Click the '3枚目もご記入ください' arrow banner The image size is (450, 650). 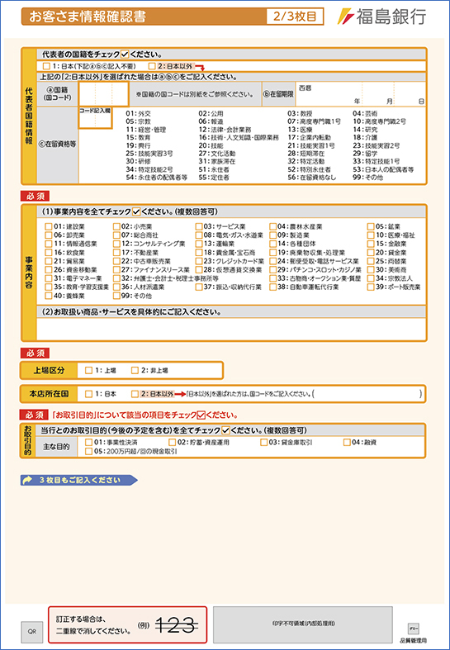click(78, 480)
